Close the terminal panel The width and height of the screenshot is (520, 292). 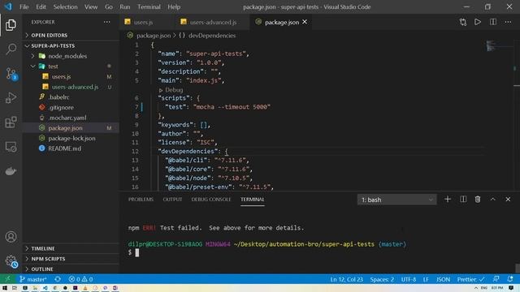pos(508,200)
